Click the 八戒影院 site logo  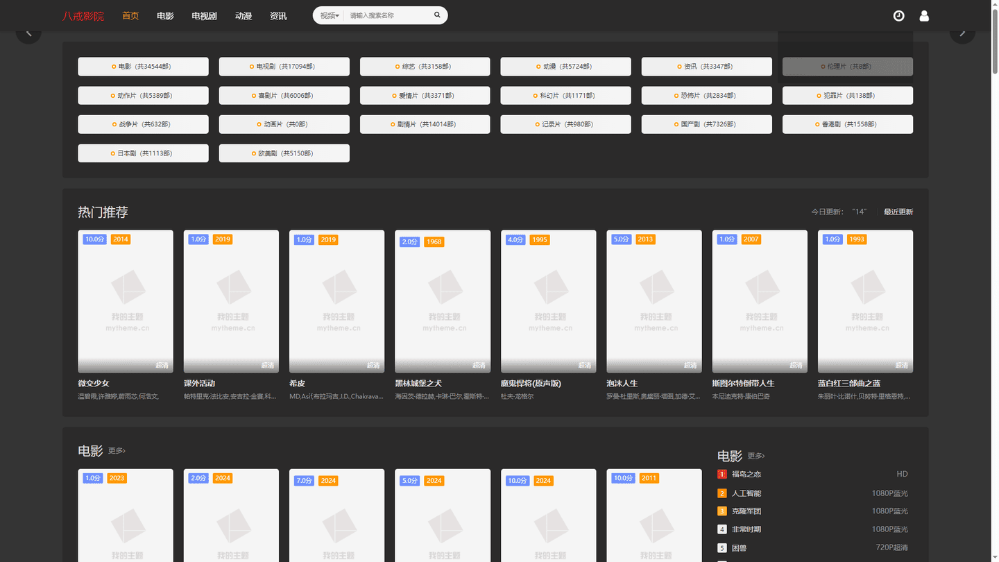tap(83, 15)
